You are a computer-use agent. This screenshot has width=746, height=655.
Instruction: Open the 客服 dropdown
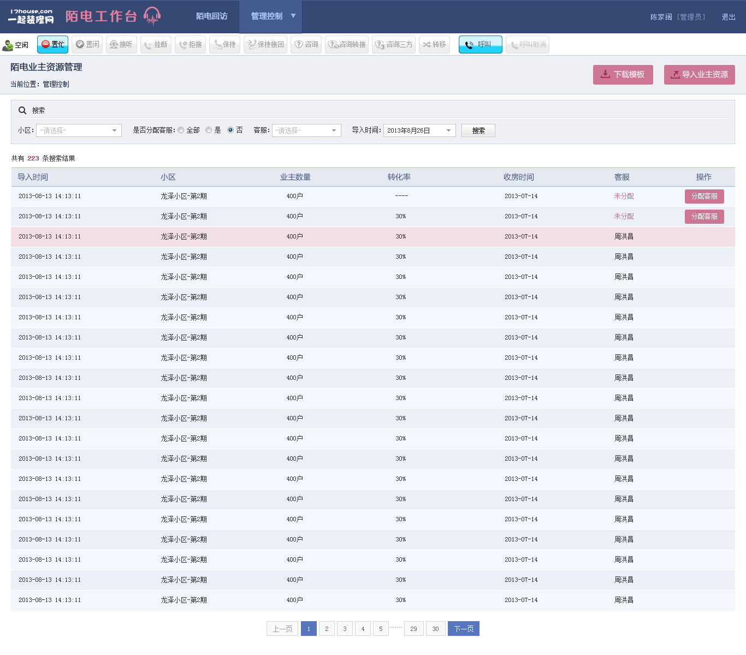coord(306,130)
